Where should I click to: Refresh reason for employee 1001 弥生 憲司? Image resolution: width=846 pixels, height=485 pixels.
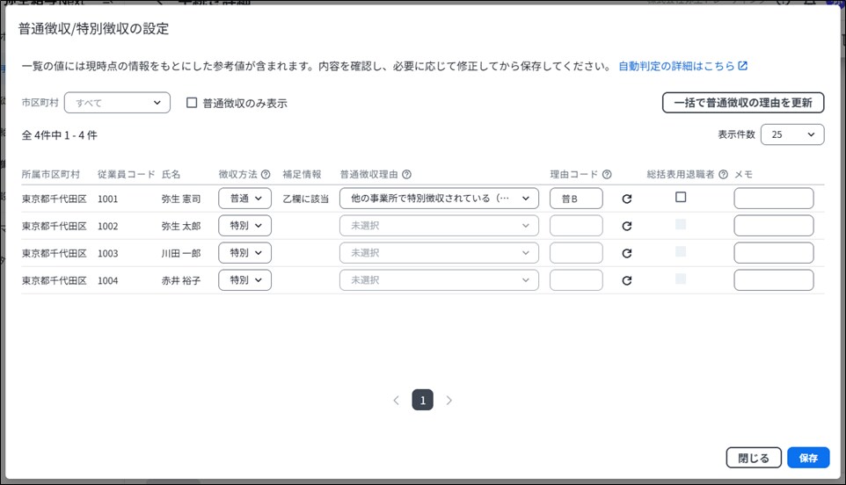[626, 199]
